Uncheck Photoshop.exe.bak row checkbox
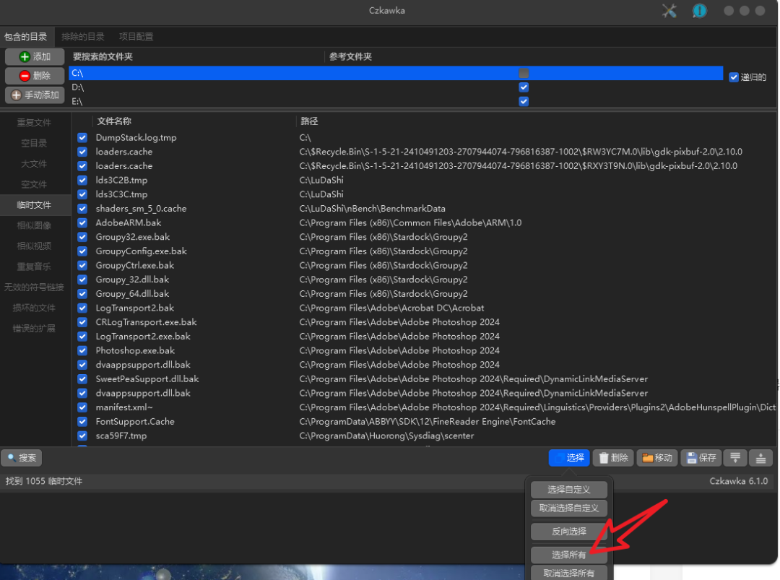Image resolution: width=780 pixels, height=580 pixels. pos(82,351)
